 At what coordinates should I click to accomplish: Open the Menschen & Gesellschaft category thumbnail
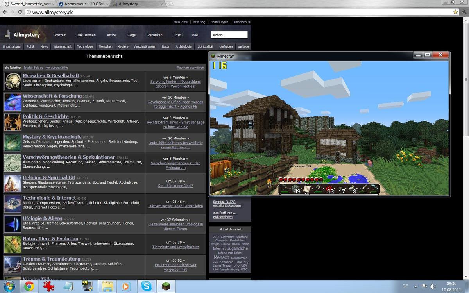13,81
